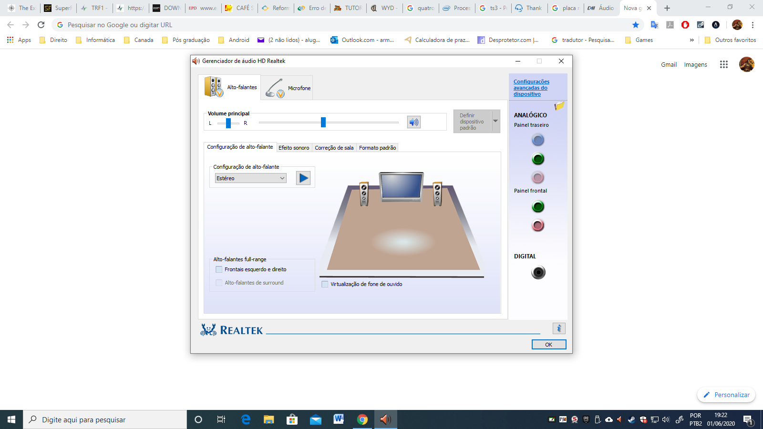Show hidden bookmarks with the chevron
Image resolution: width=763 pixels, height=429 pixels.
[692, 40]
